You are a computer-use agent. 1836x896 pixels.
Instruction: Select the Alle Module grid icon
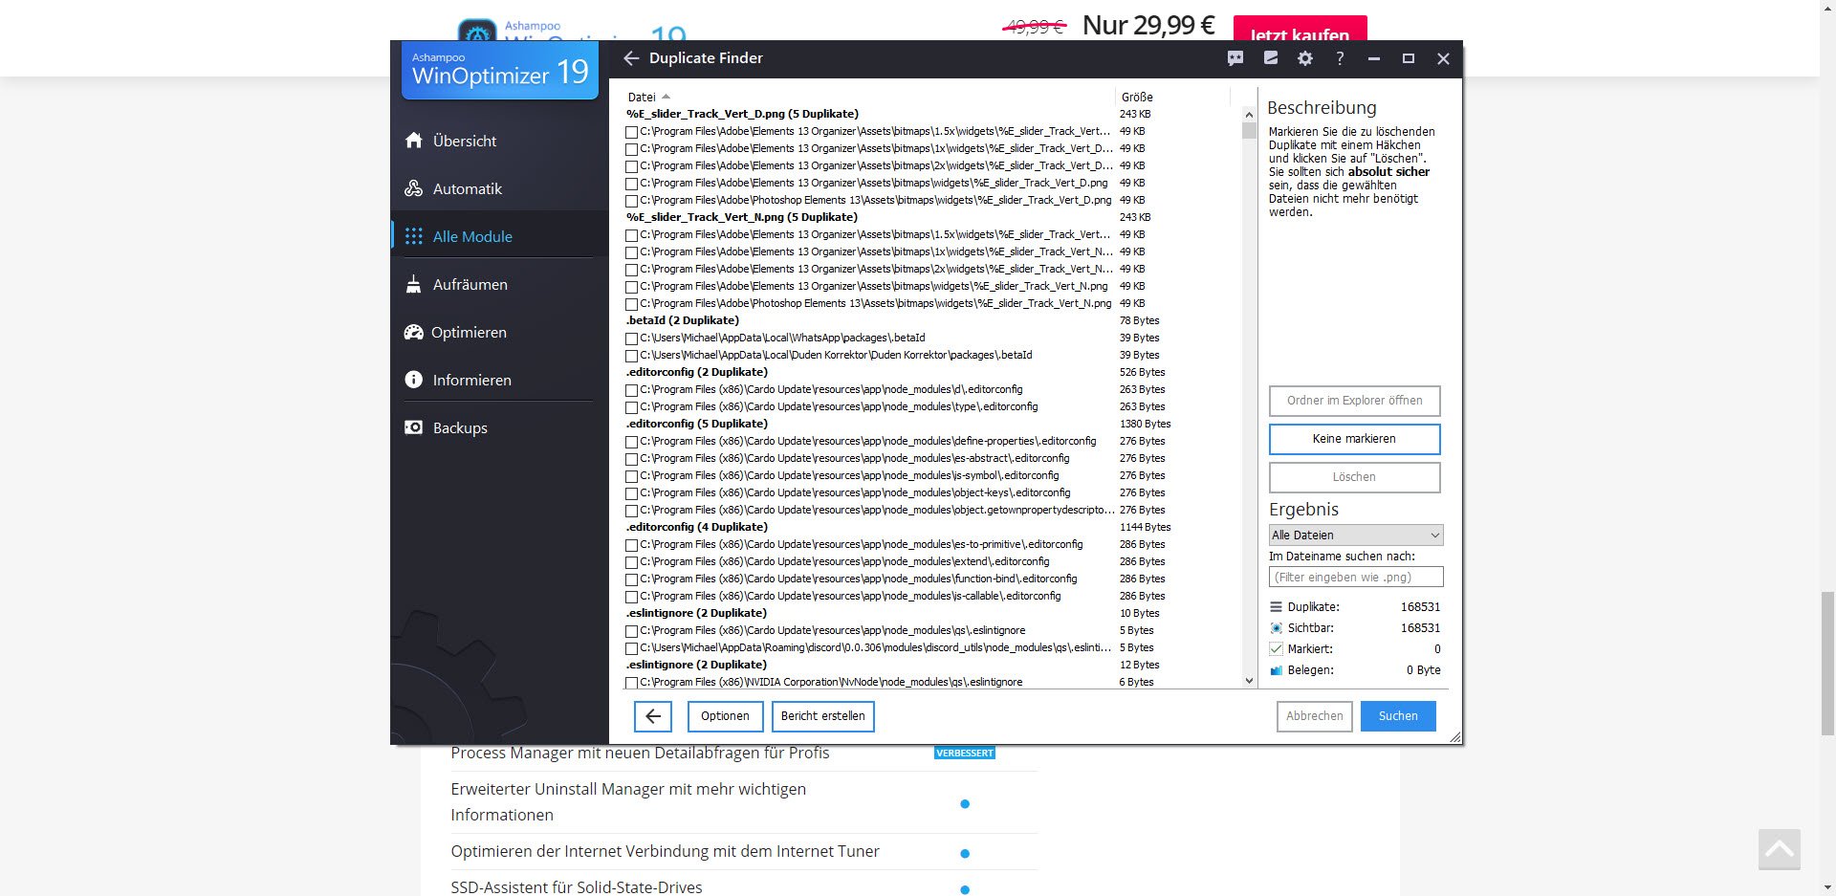(x=413, y=236)
